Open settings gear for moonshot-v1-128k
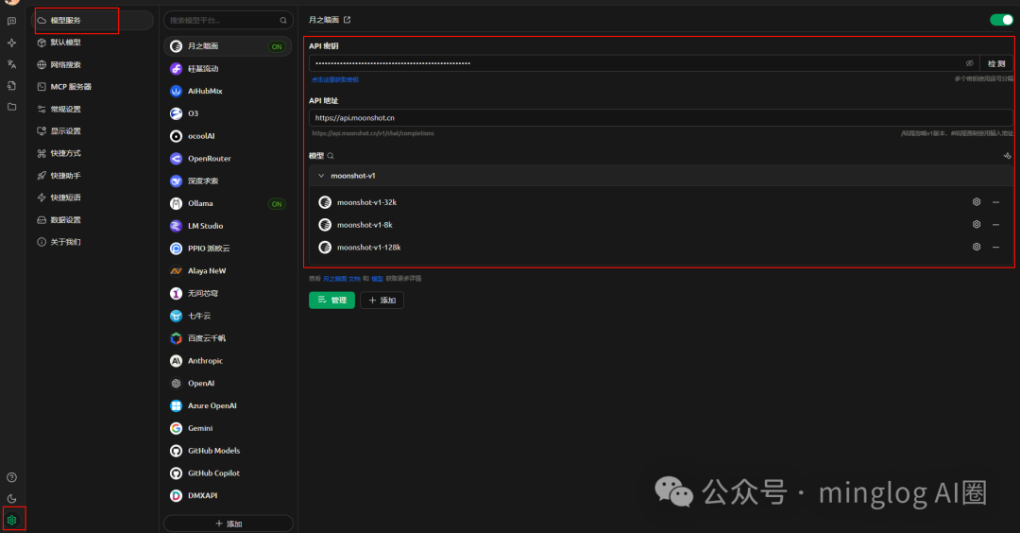 pyautogui.click(x=977, y=247)
